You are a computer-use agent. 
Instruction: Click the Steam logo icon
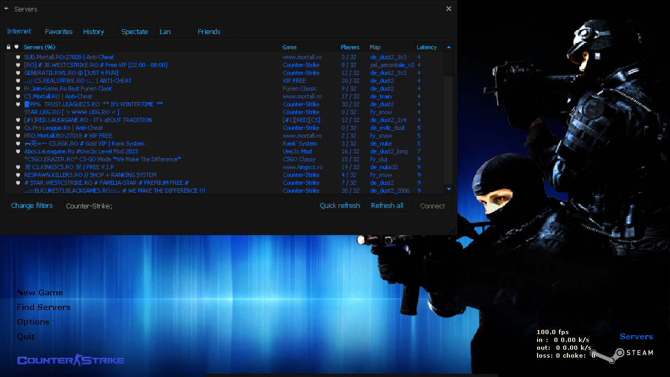pyautogui.click(x=609, y=355)
